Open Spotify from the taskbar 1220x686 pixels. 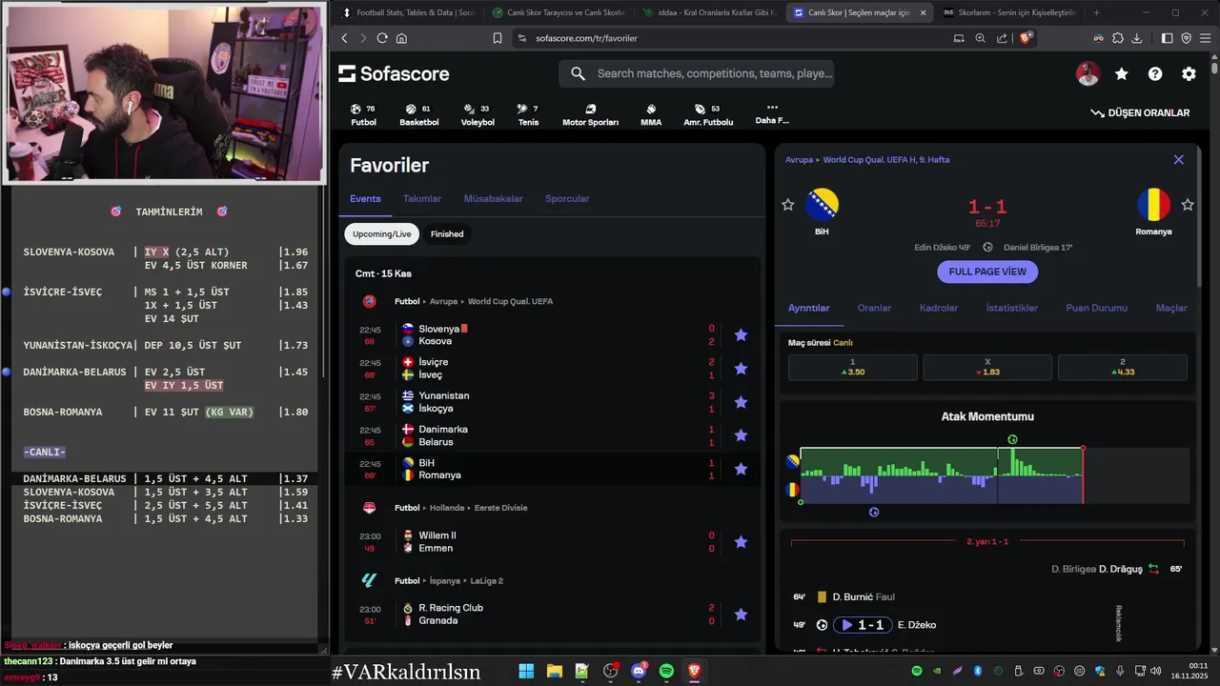666,672
